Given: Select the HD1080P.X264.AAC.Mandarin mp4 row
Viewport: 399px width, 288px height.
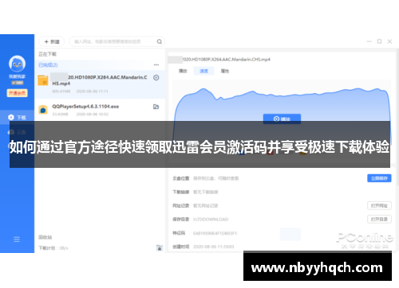Looking at the screenshot, I should coord(100,84).
